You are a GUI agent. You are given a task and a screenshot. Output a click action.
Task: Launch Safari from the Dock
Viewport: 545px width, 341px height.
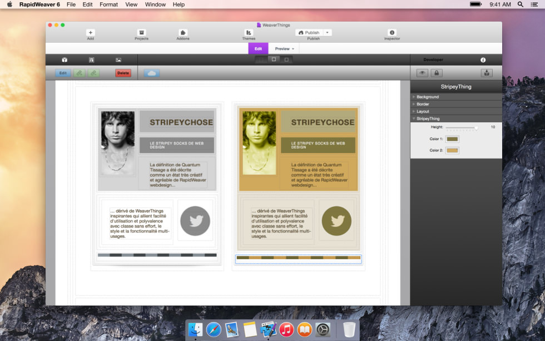pyautogui.click(x=214, y=329)
